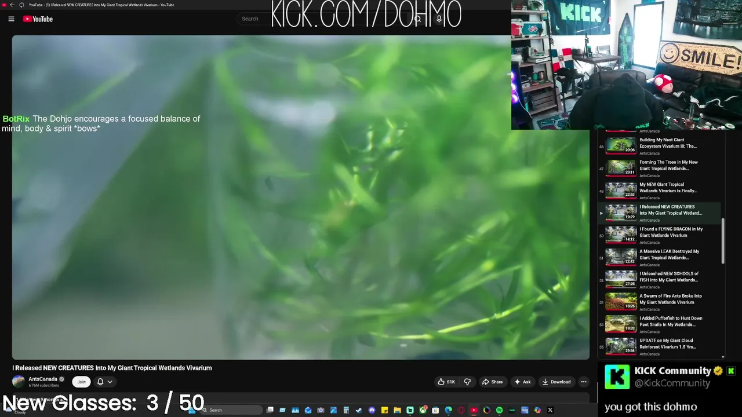The image size is (742, 417).
Task: Open thumbnail for FLYING DRAGON video
Action: coord(621,235)
